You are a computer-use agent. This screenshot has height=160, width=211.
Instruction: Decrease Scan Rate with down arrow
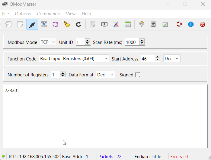(142, 43)
